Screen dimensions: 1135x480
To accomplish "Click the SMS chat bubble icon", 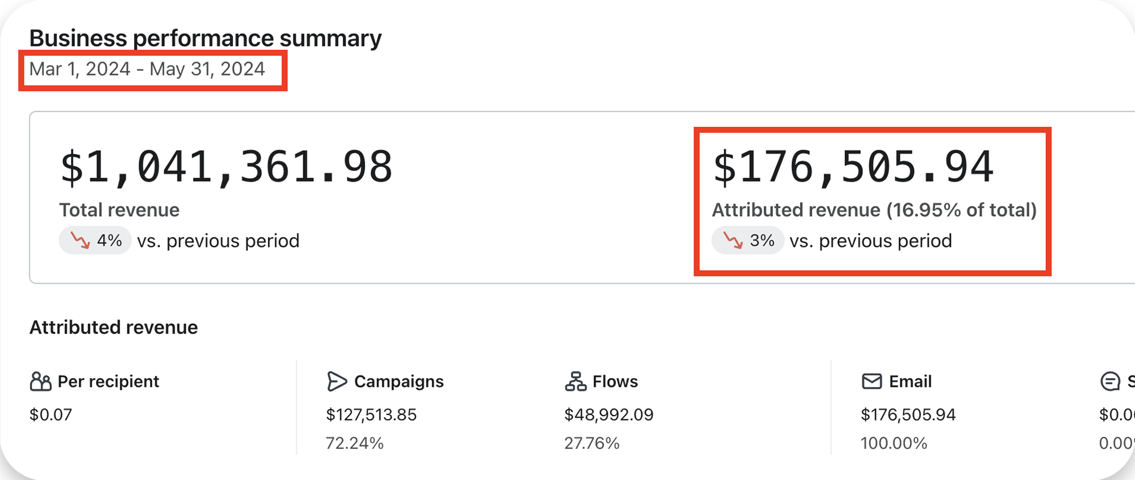I will point(1110,382).
